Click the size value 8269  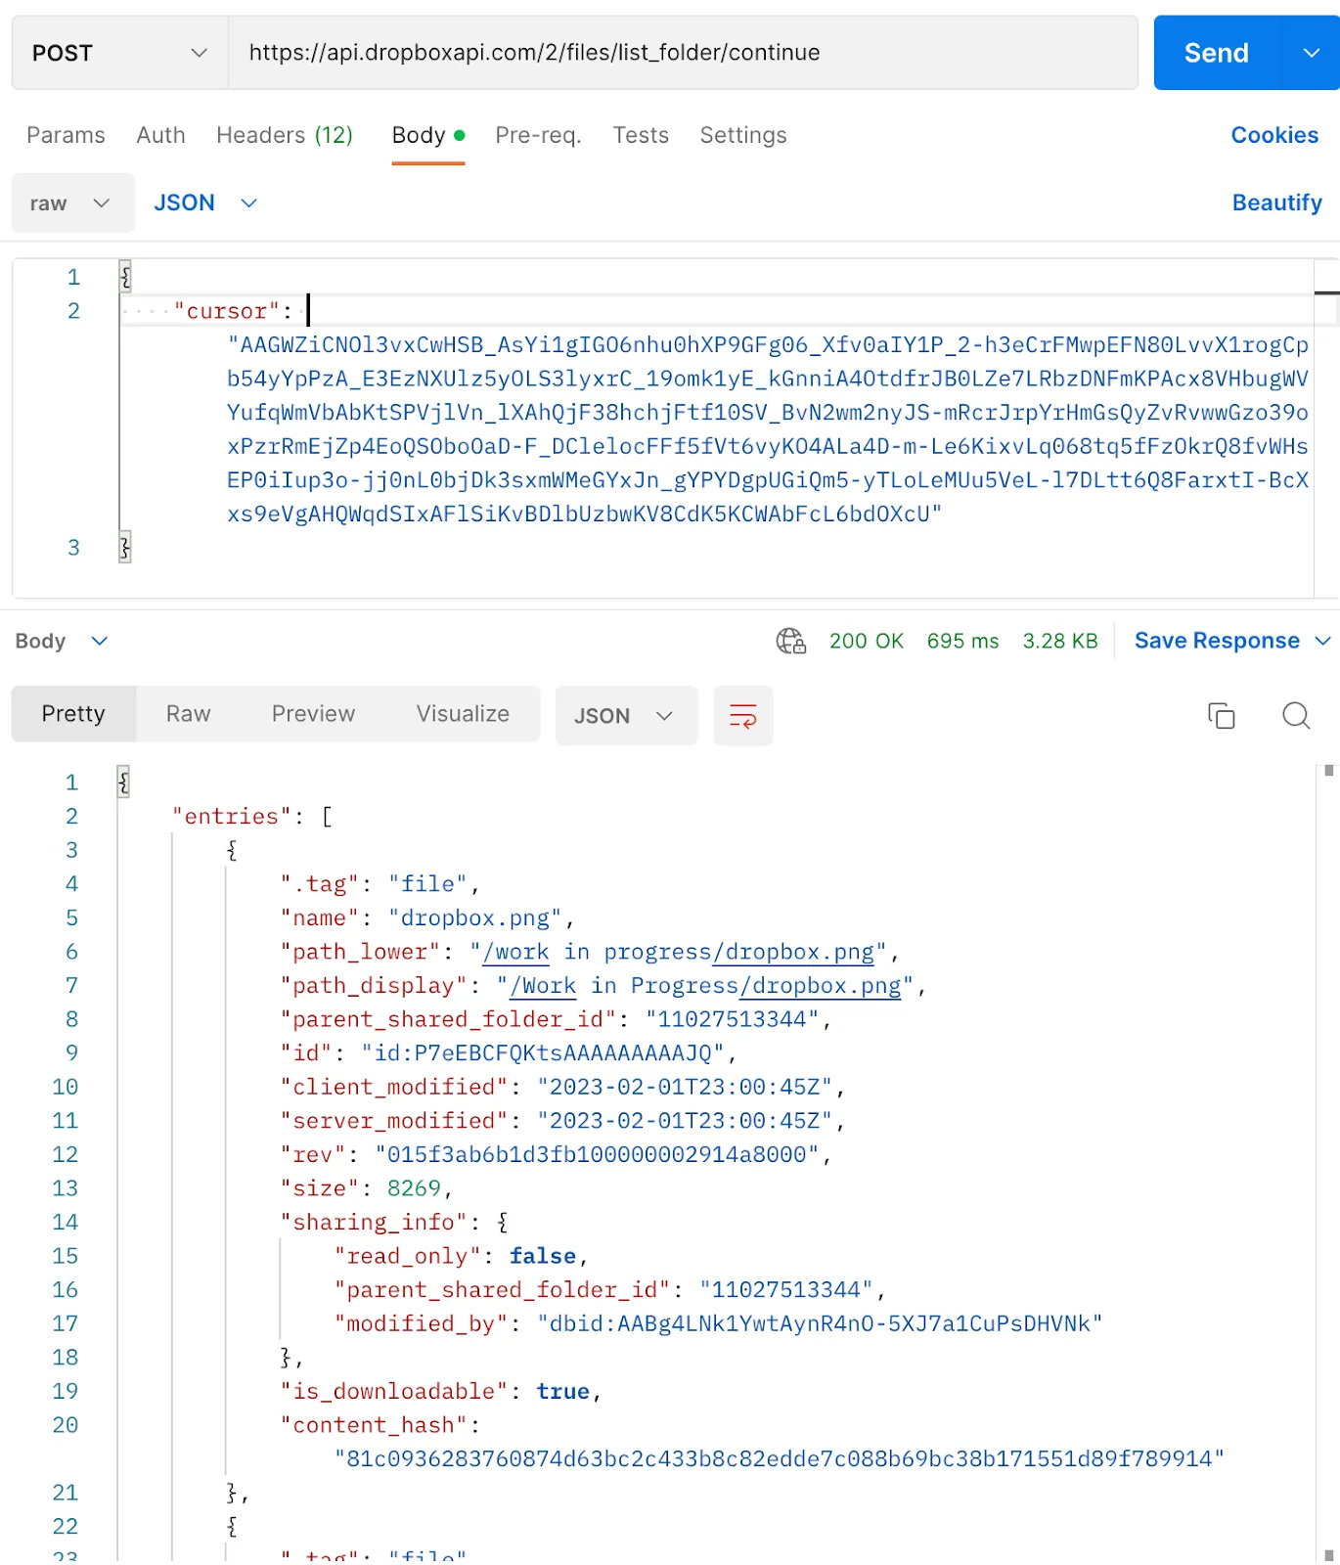[414, 1188]
